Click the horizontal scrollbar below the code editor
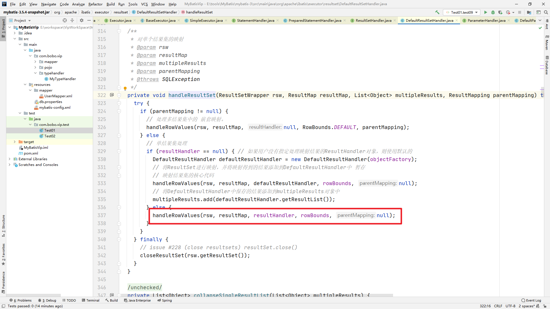The image size is (550, 309). click(x=256, y=295)
